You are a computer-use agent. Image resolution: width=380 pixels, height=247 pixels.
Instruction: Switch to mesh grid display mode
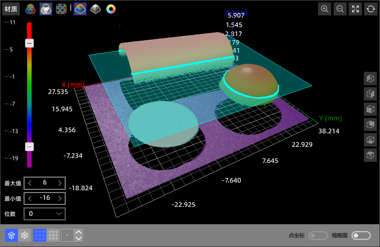tap(53, 235)
